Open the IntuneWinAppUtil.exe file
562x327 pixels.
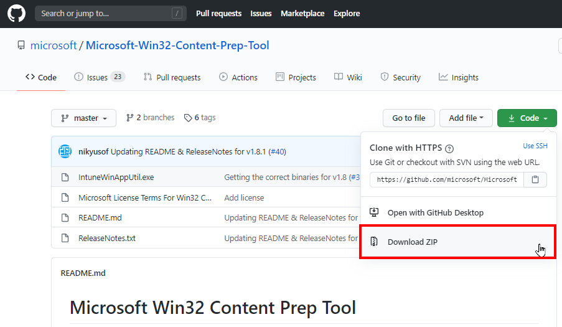(116, 177)
